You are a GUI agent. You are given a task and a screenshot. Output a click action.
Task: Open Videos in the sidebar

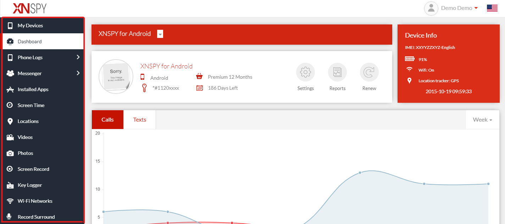click(43, 137)
